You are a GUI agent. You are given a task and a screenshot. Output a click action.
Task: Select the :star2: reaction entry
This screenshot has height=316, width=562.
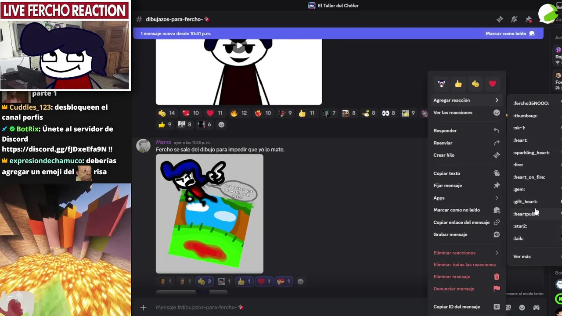(536, 226)
